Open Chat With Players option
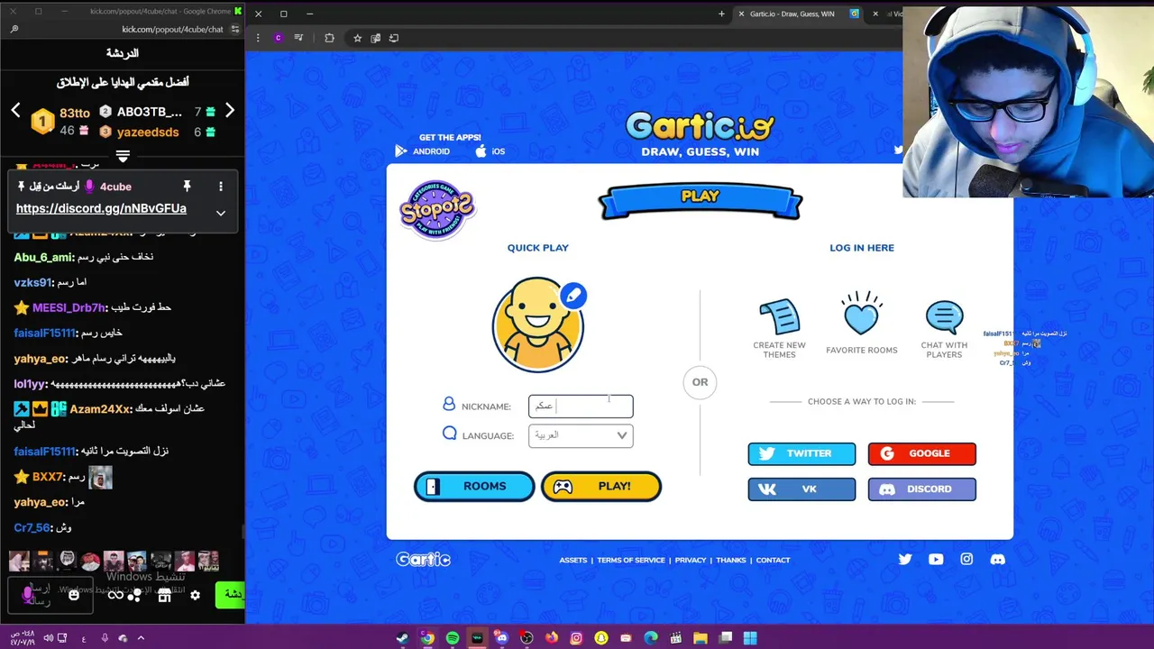Screen dimensions: 1154x649 point(944,329)
